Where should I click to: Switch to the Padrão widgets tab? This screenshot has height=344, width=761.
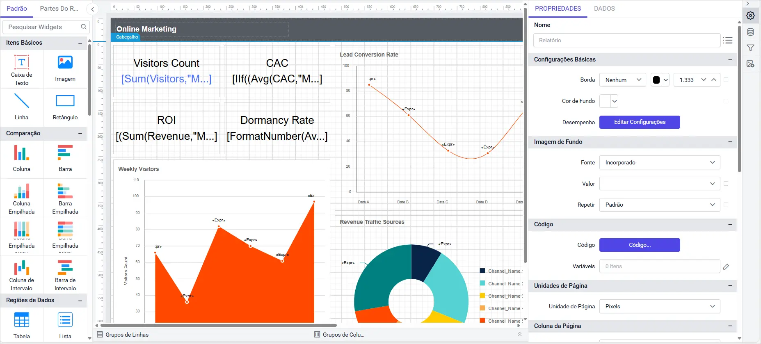[17, 9]
